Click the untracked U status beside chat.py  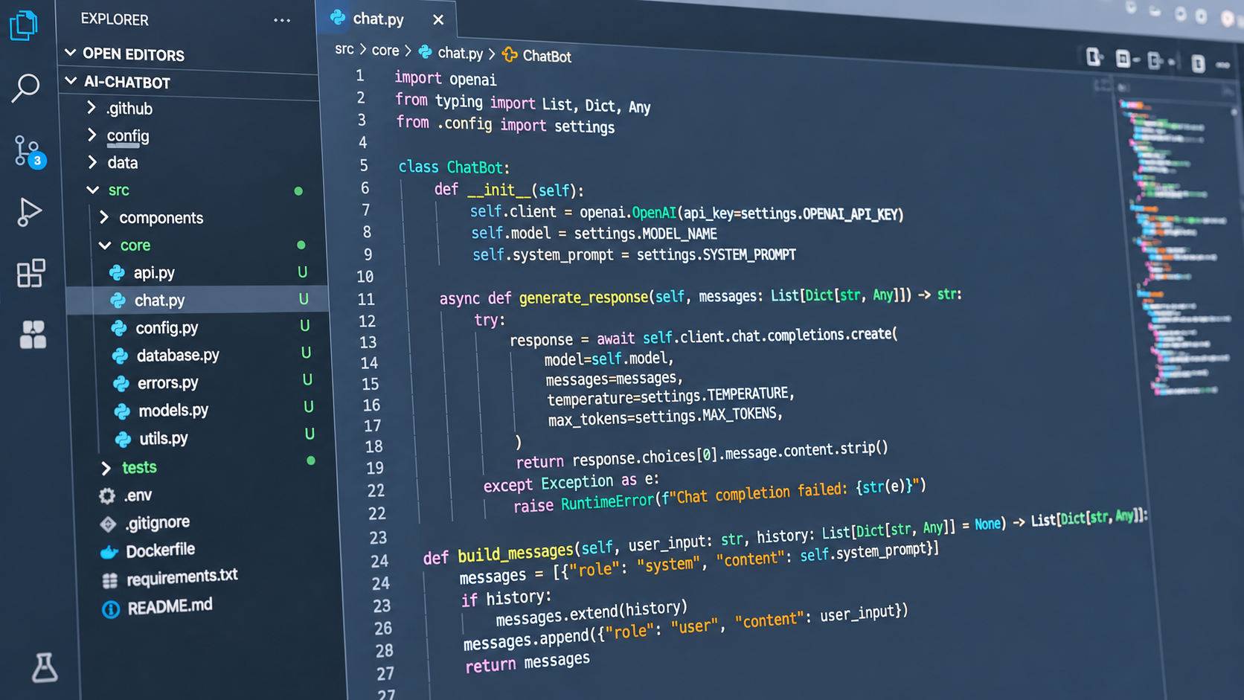pyautogui.click(x=304, y=299)
